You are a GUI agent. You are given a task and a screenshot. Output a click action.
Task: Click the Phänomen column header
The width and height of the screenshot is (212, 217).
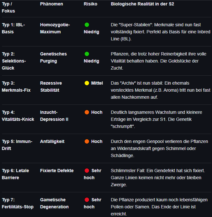tap(51, 4)
